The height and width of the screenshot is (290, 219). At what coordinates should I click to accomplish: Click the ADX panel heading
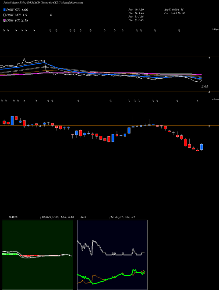(84, 217)
